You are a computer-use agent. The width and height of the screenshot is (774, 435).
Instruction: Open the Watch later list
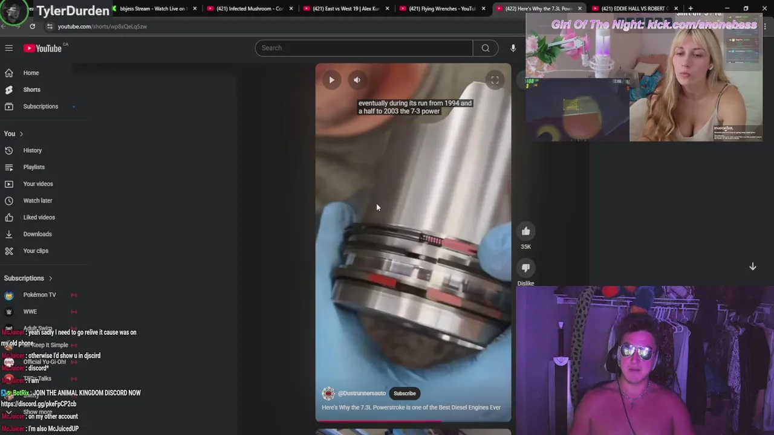pyautogui.click(x=36, y=201)
